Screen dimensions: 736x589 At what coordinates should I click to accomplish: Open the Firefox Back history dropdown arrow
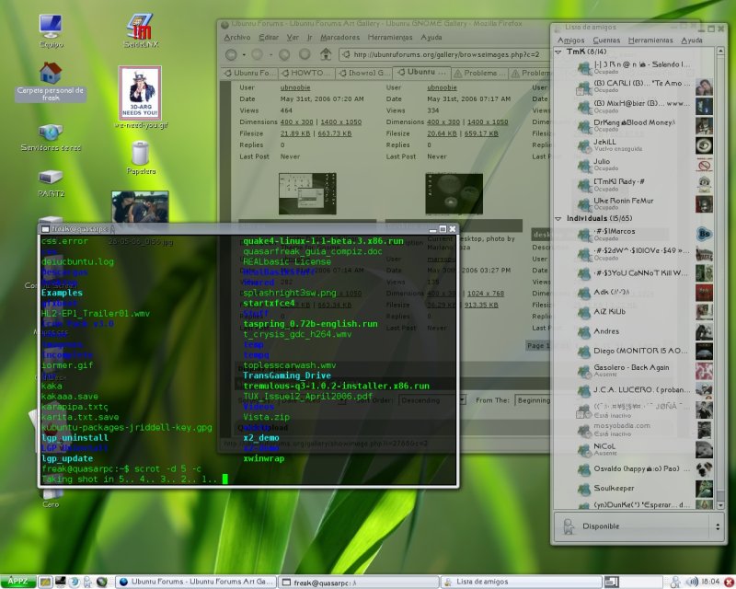[244, 55]
